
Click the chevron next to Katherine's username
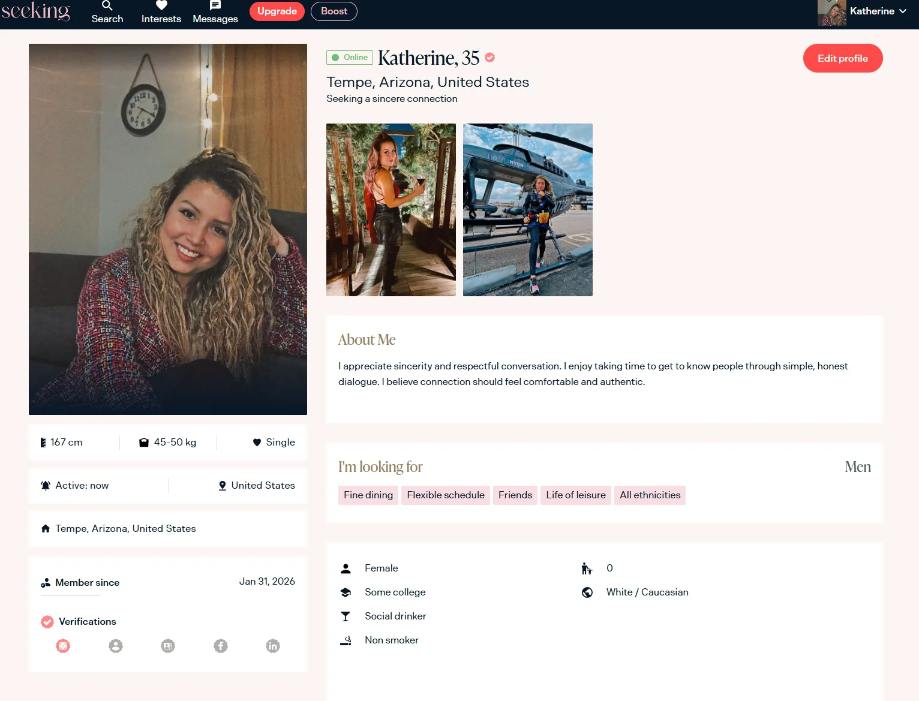pyautogui.click(x=903, y=11)
